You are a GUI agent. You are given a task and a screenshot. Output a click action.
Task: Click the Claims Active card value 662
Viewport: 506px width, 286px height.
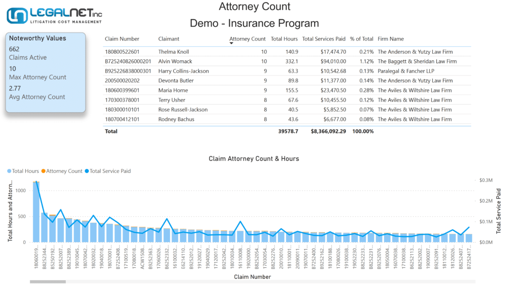click(x=14, y=49)
